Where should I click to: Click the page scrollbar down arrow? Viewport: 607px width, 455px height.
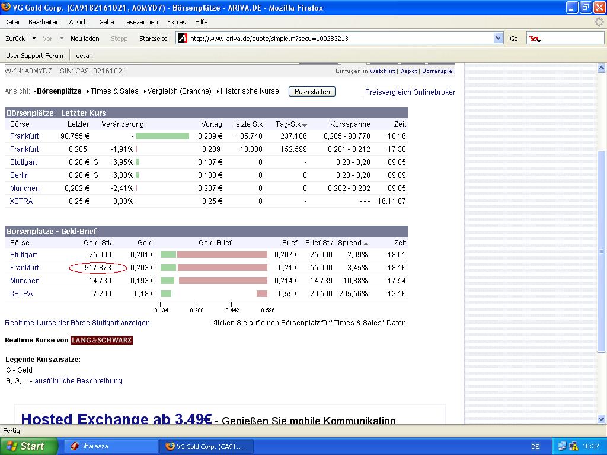(x=601, y=419)
